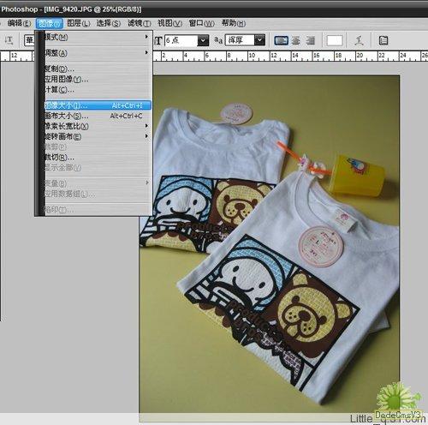This screenshot has height=425, width=428.
Task: Close the highlighted 图像(I) menu
Action: click(x=50, y=23)
